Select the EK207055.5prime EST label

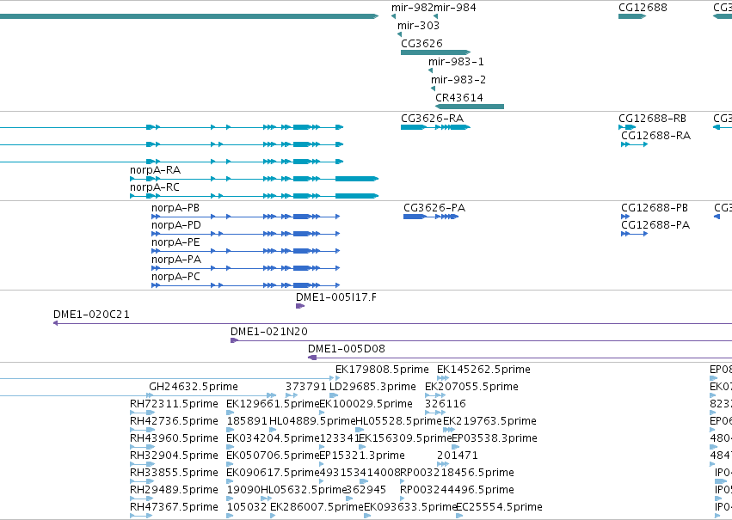pyautogui.click(x=471, y=387)
